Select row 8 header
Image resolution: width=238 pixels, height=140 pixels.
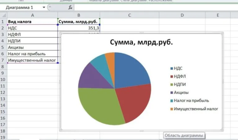coord(3,67)
